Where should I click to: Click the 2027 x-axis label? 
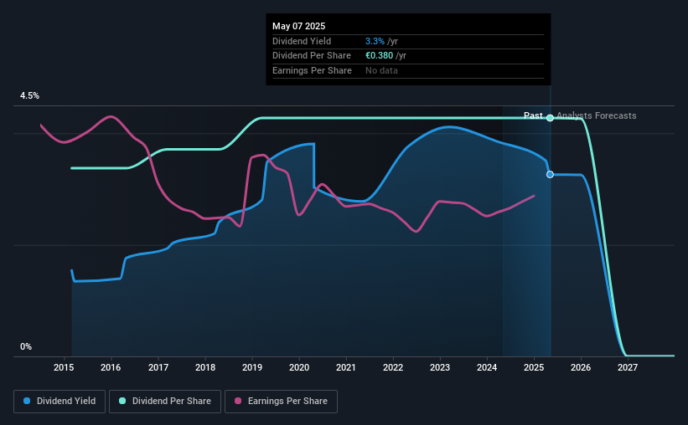point(628,367)
